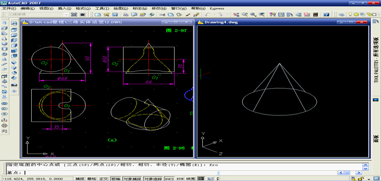The height and width of the screenshot is (181, 381).
Task: Click the Zoom Previous icon
Action: click(x=261, y=14)
